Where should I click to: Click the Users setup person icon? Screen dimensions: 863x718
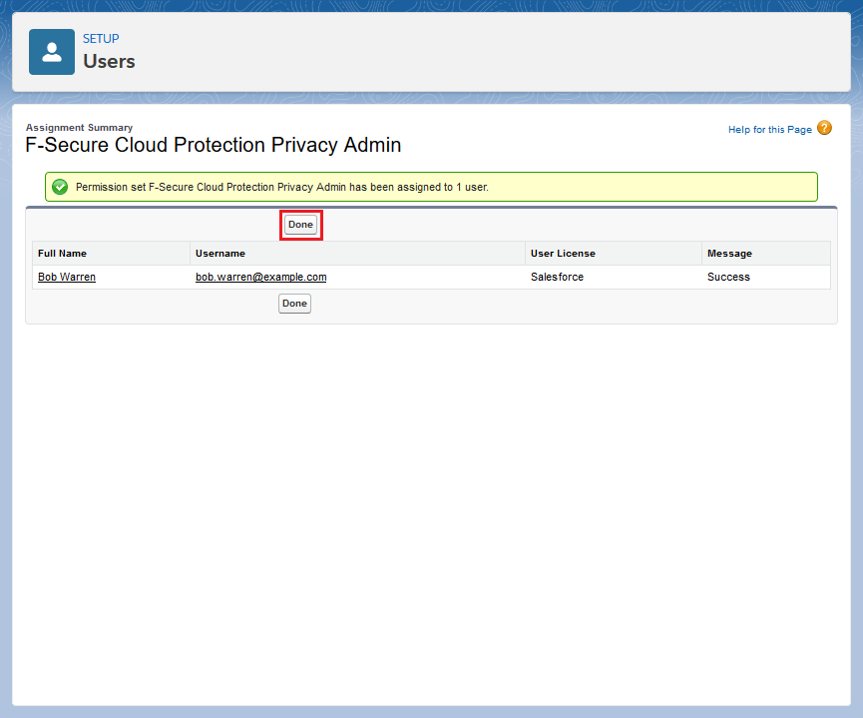[52, 52]
